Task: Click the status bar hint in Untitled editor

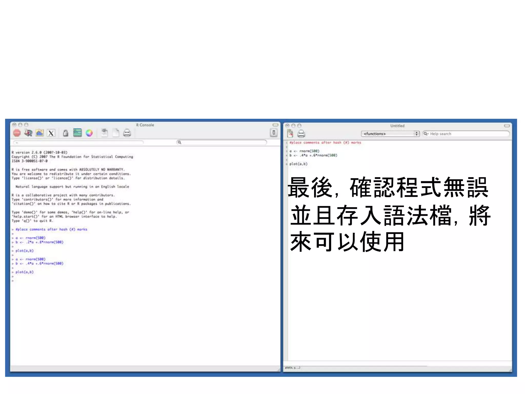Action: tap(292, 368)
